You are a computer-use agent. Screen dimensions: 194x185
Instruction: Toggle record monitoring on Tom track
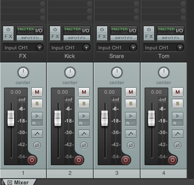tap(177, 116)
